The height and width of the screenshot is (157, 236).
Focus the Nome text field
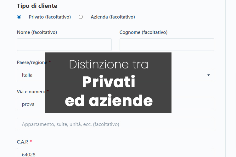point(64,45)
